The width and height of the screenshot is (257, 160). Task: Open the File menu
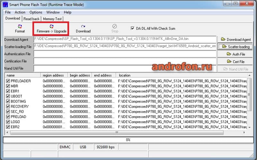pos(8,12)
